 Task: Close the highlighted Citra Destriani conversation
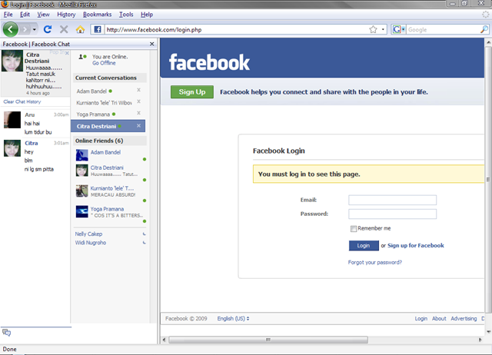(x=138, y=126)
